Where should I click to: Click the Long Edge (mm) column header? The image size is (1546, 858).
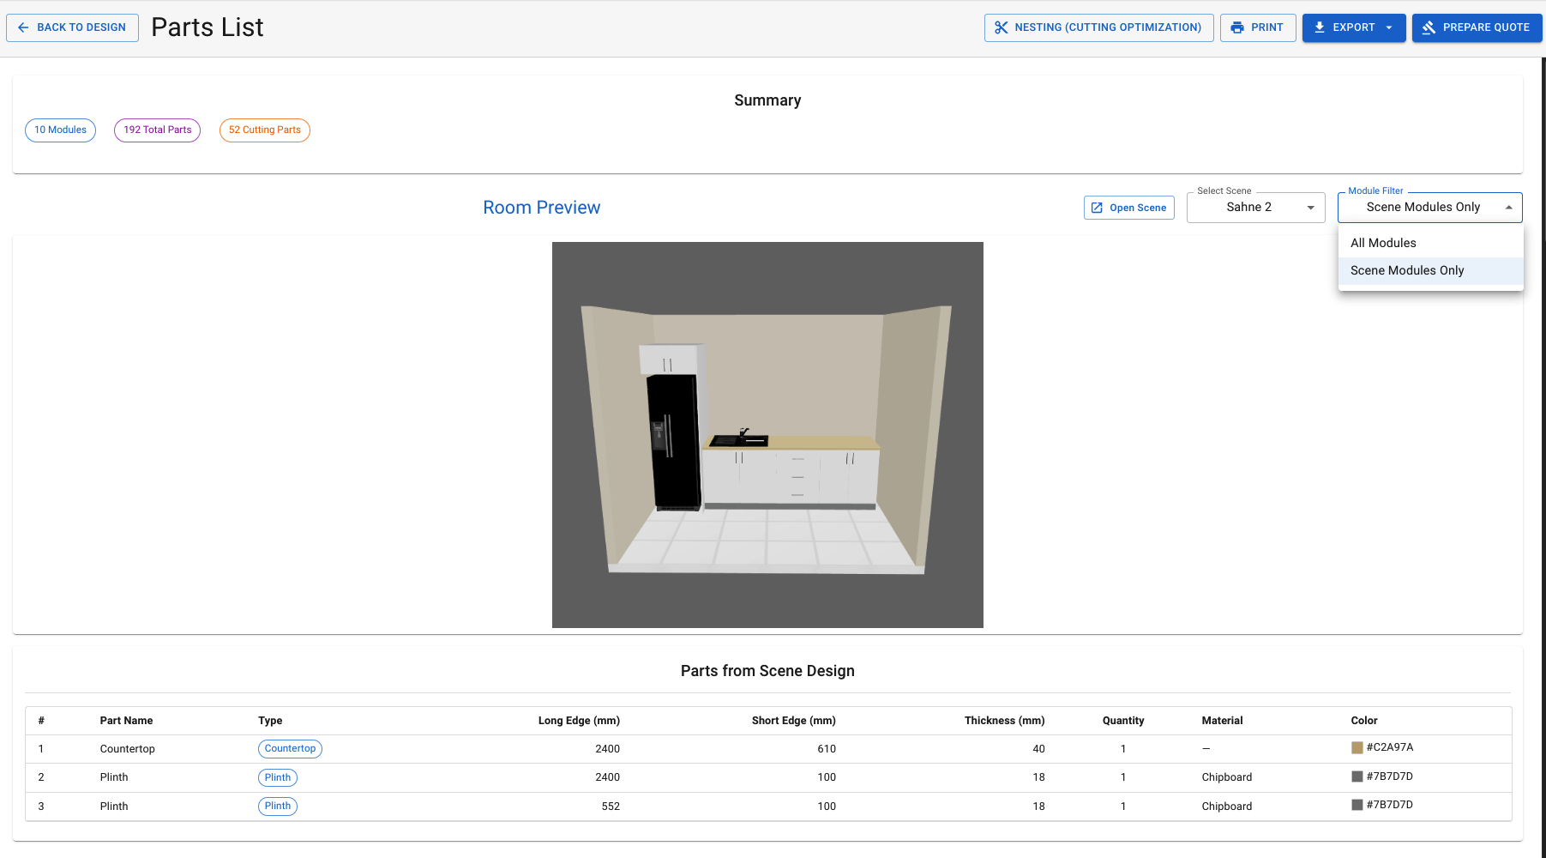point(579,721)
